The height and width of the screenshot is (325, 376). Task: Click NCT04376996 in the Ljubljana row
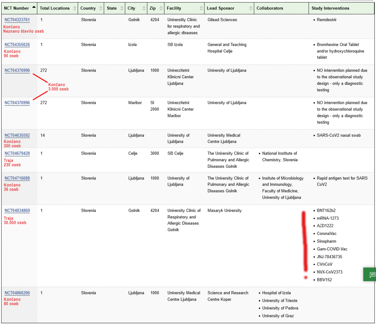click(17, 70)
